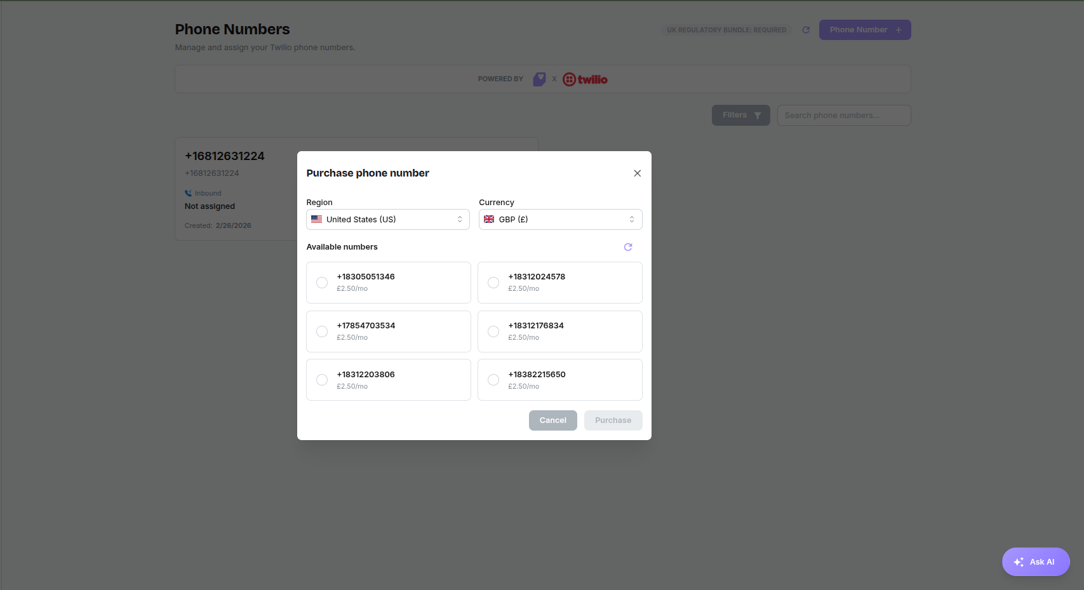Click the US flag in Region field
Image resolution: width=1084 pixels, height=590 pixels.
pyautogui.click(x=316, y=219)
